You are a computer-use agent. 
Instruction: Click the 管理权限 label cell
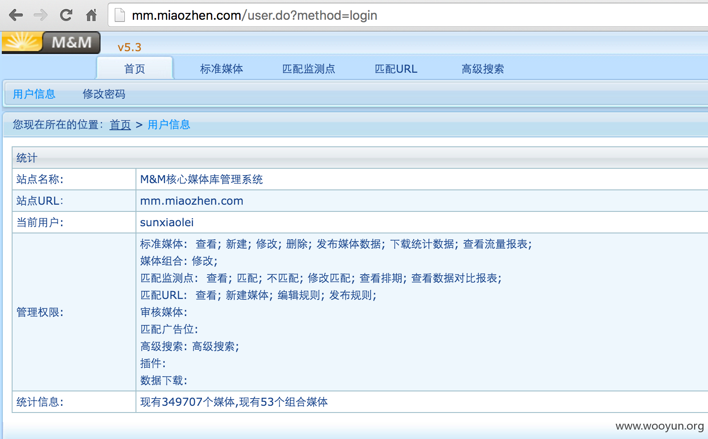(x=74, y=312)
